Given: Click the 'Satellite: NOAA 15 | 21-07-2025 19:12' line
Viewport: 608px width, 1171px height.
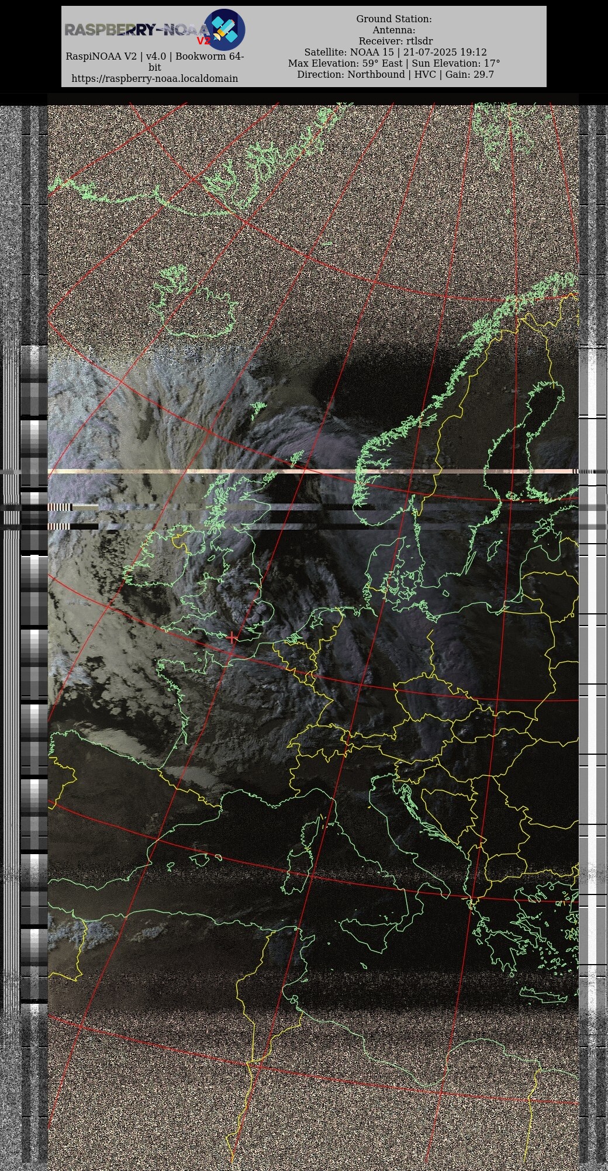Looking at the screenshot, I should coord(395,52).
